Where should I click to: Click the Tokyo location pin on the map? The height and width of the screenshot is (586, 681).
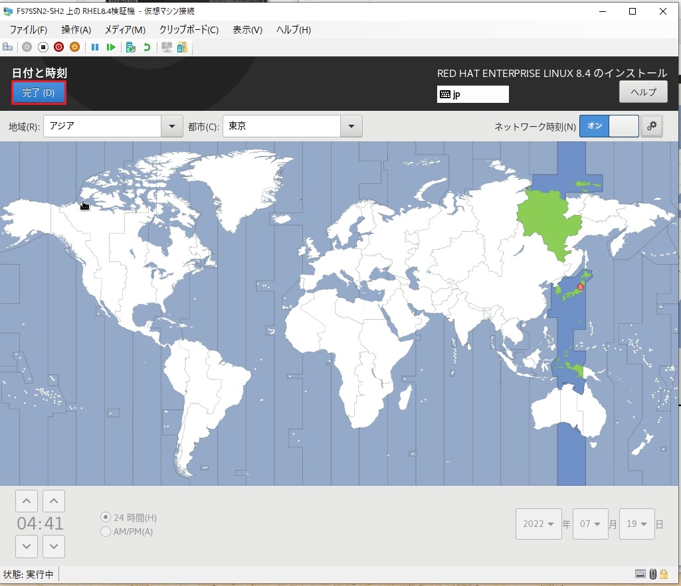click(x=580, y=287)
